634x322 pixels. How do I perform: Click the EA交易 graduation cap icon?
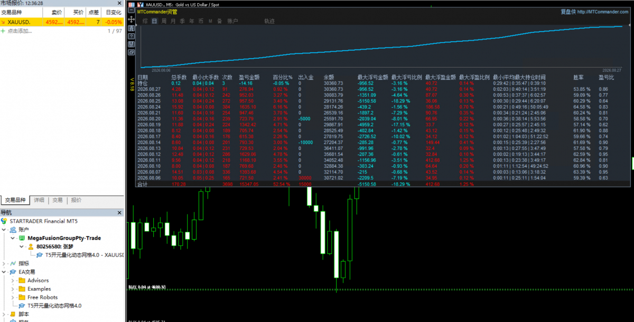click(13, 272)
